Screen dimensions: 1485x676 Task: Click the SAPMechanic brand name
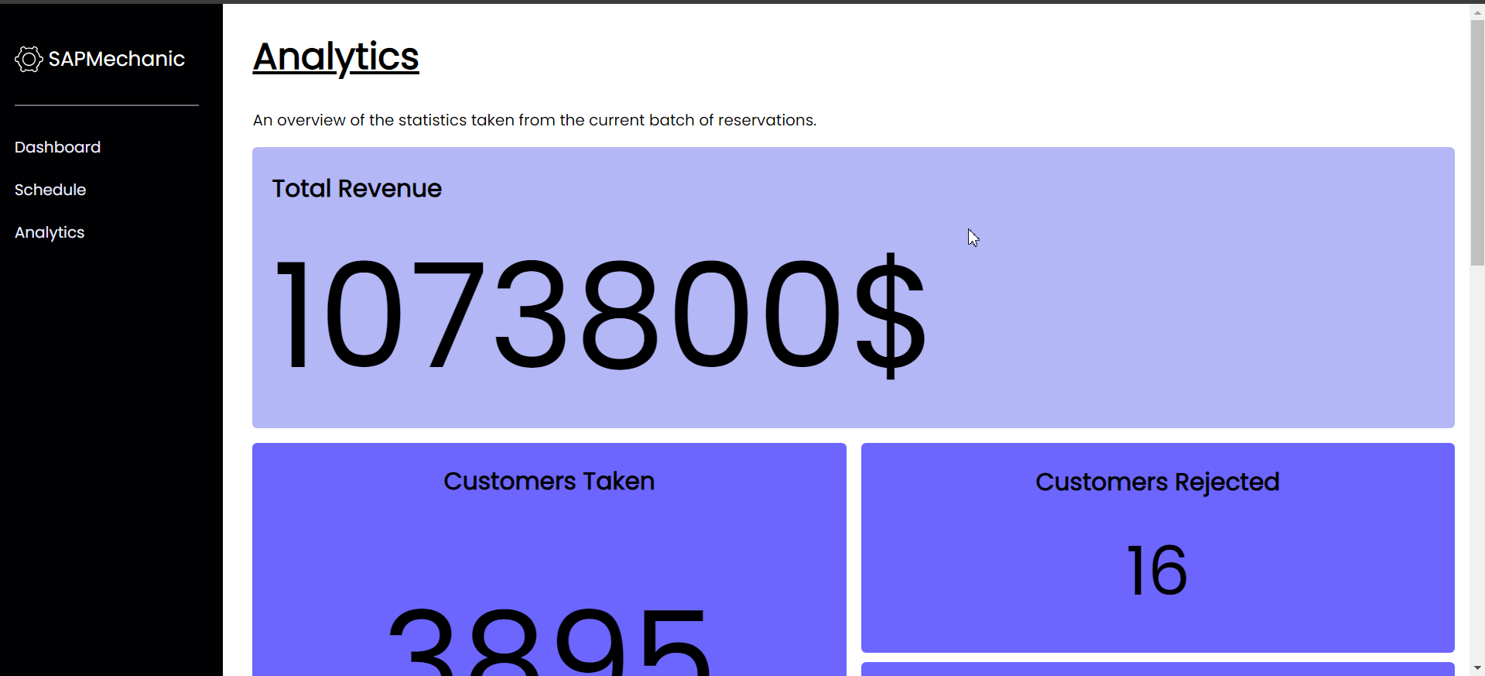[x=117, y=59]
